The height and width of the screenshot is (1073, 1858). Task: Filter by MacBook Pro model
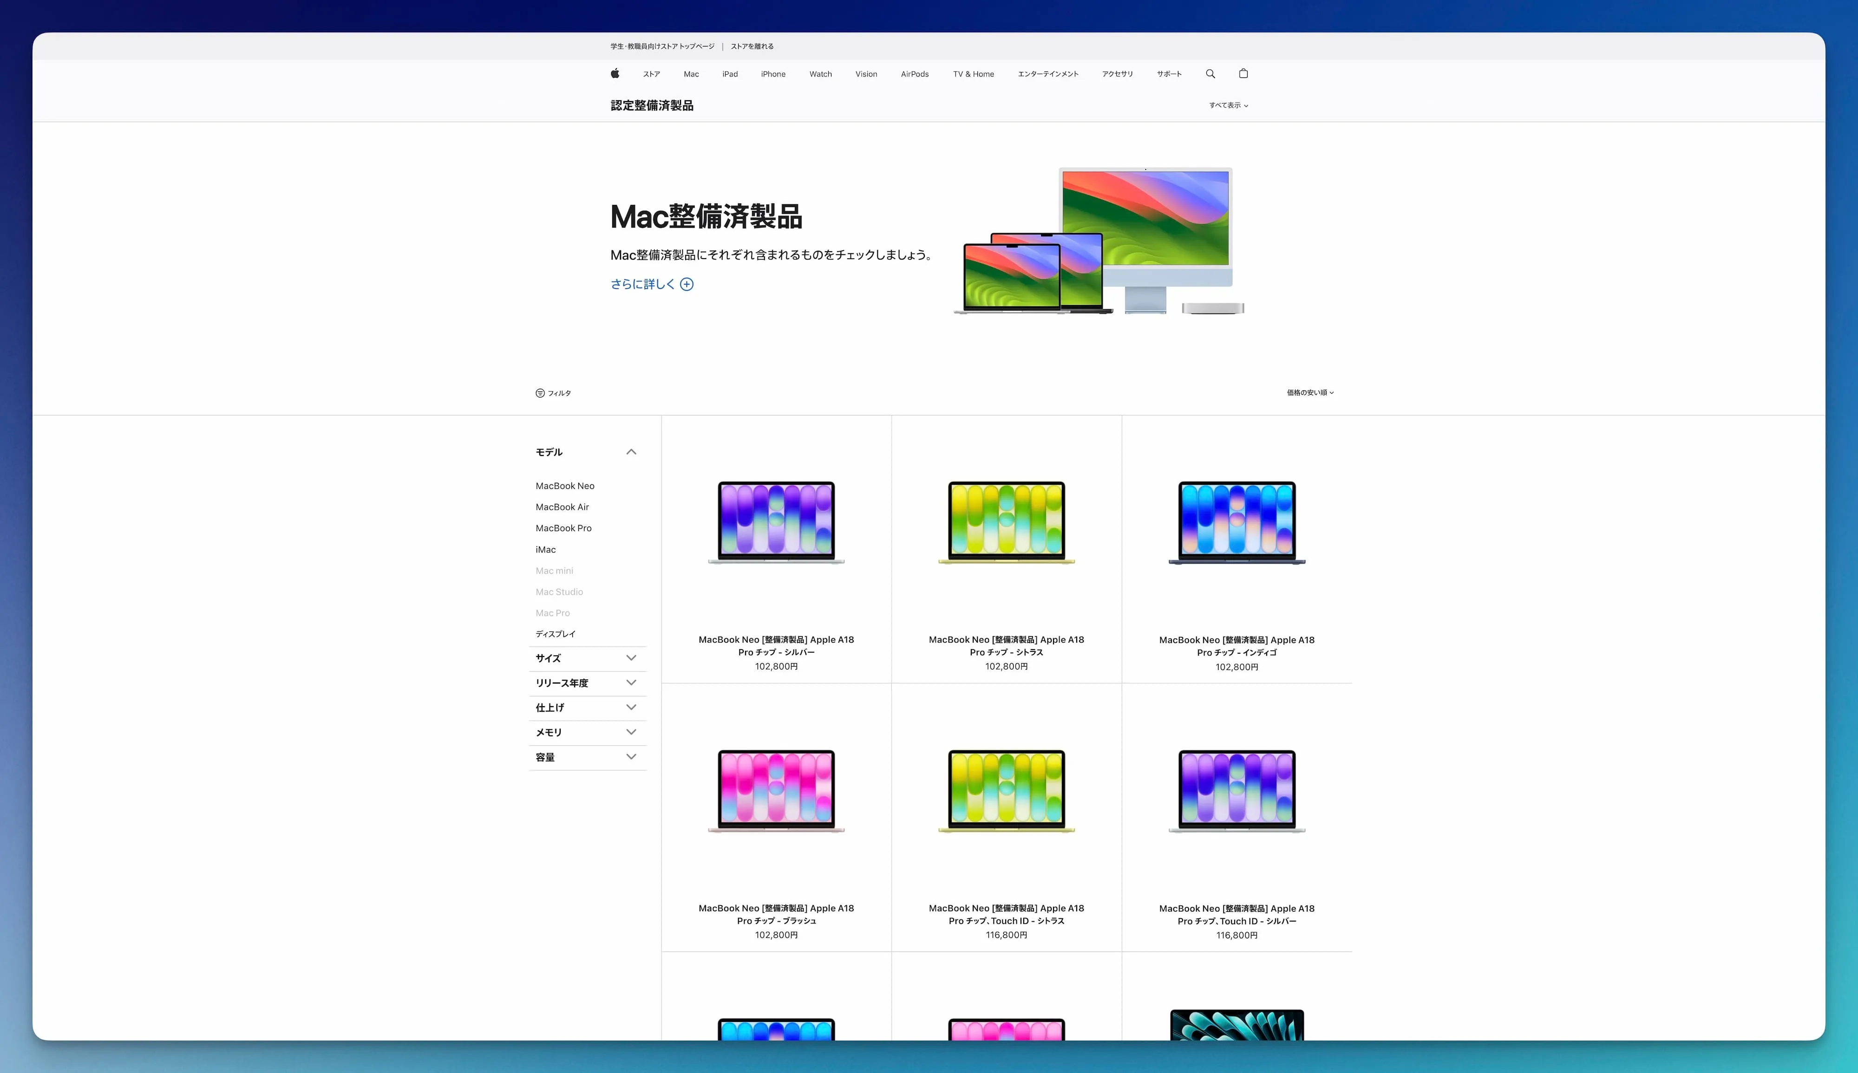(563, 528)
